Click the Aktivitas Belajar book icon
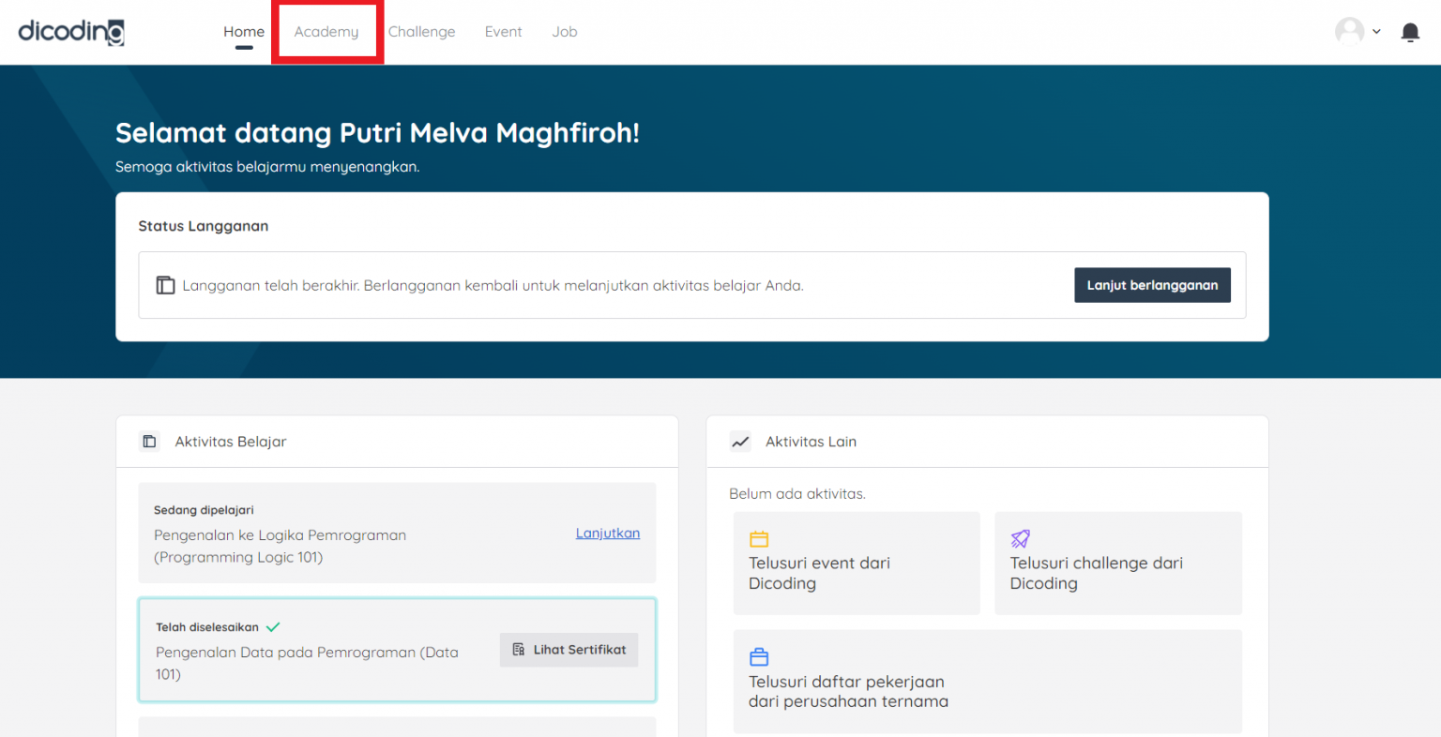The height and width of the screenshot is (737, 1441). 150,441
